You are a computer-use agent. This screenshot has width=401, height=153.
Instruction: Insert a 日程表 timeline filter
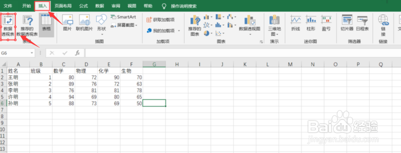coord(363,23)
